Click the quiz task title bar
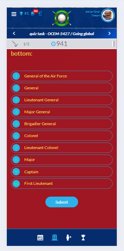This screenshot has width=124, height=251. (62, 34)
